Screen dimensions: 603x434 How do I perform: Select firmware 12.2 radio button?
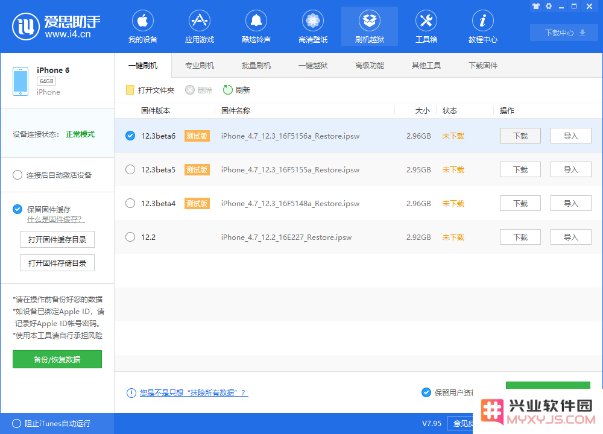coord(130,237)
